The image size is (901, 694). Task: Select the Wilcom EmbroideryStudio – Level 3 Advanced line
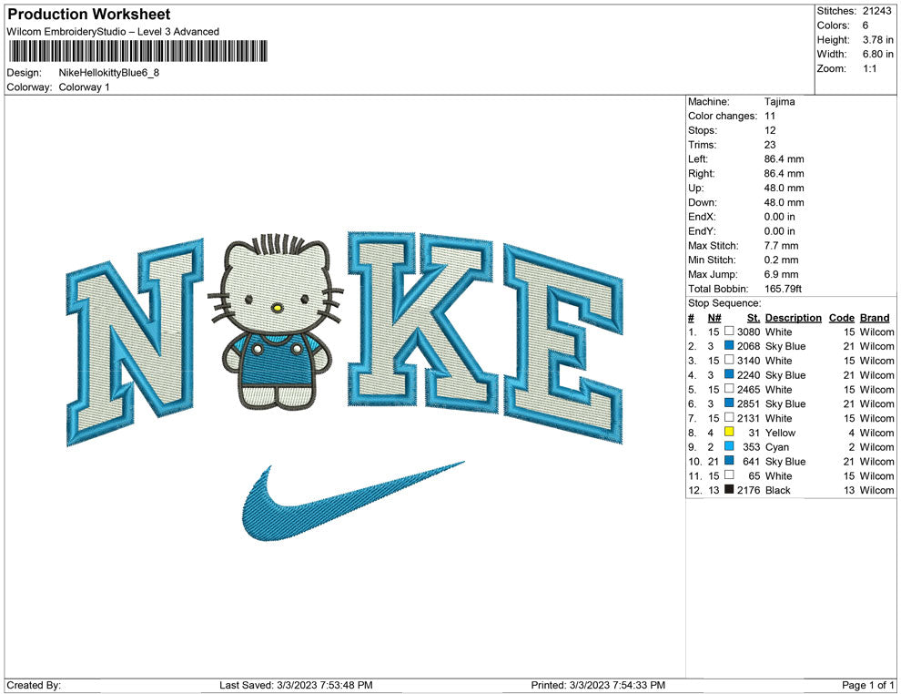[113, 32]
